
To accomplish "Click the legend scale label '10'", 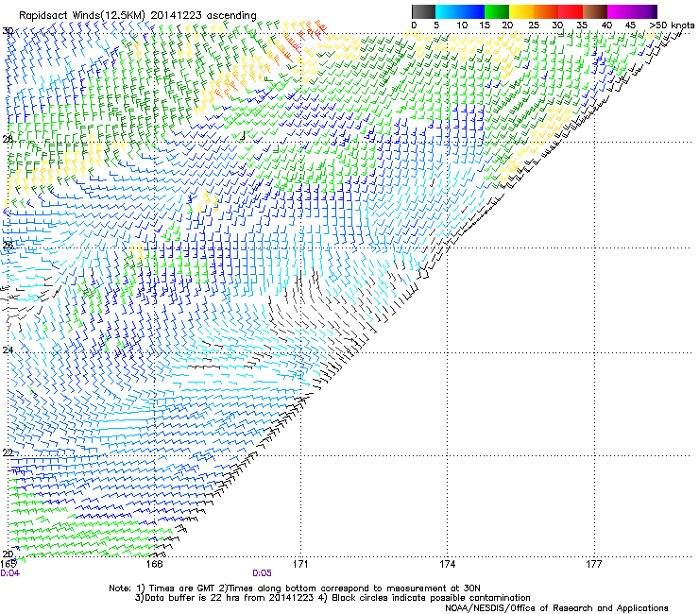I will 462,25.
